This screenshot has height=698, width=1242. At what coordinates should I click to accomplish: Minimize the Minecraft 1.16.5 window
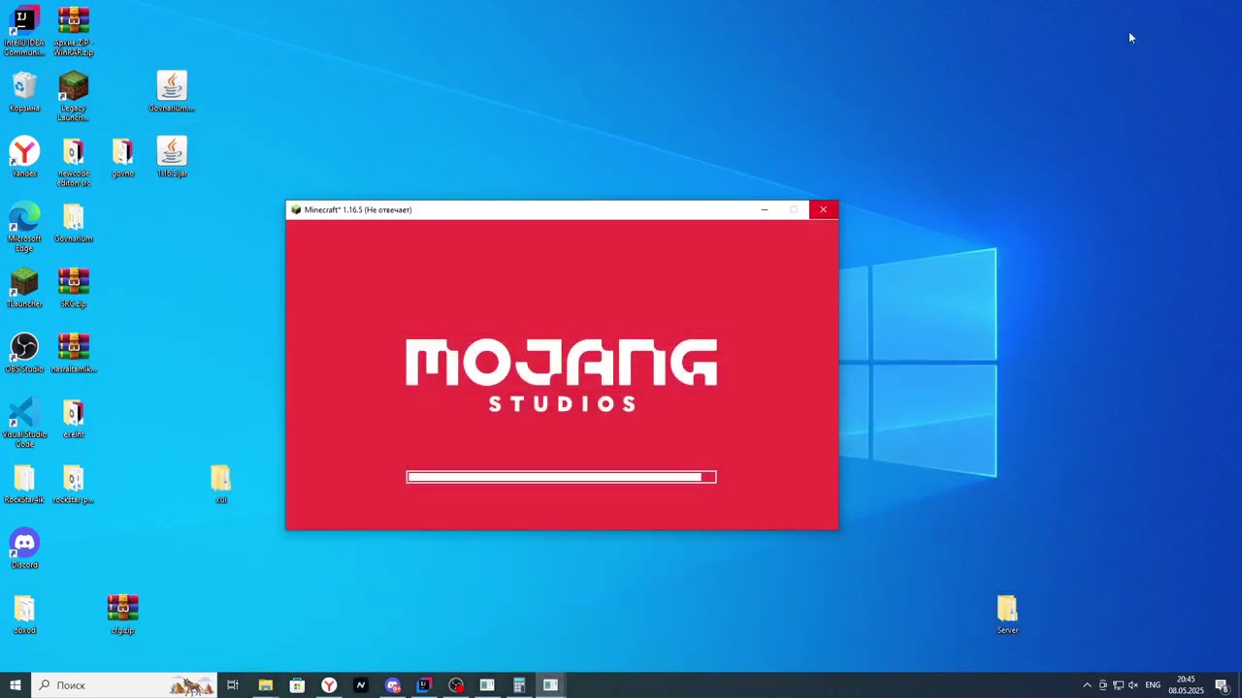pos(765,209)
